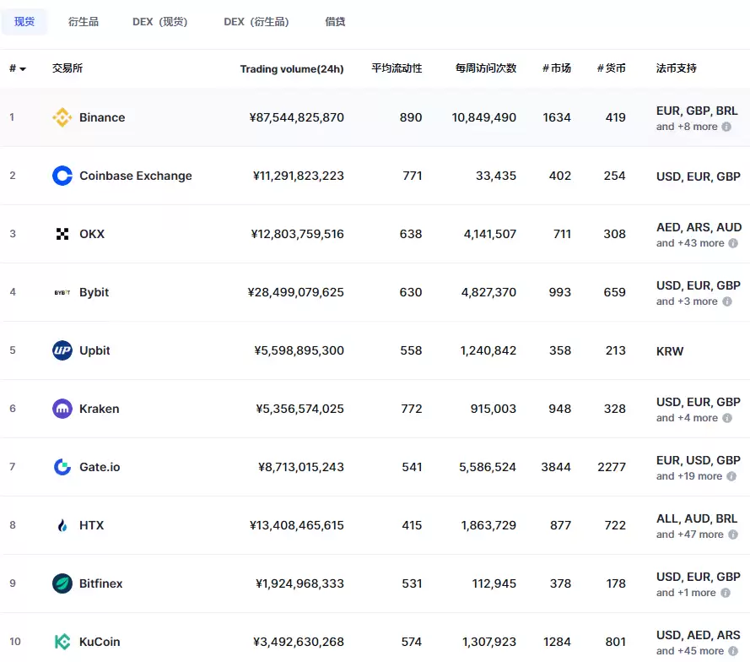
Task: Switch to the 衍生品 tab
Action: point(84,21)
